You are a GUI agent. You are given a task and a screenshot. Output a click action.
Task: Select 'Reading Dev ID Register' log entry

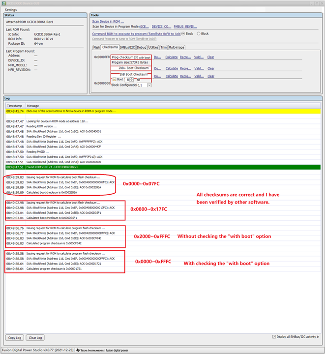(163, 137)
